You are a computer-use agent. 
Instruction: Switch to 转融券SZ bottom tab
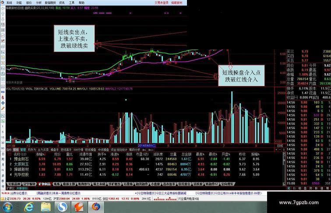click(212, 184)
